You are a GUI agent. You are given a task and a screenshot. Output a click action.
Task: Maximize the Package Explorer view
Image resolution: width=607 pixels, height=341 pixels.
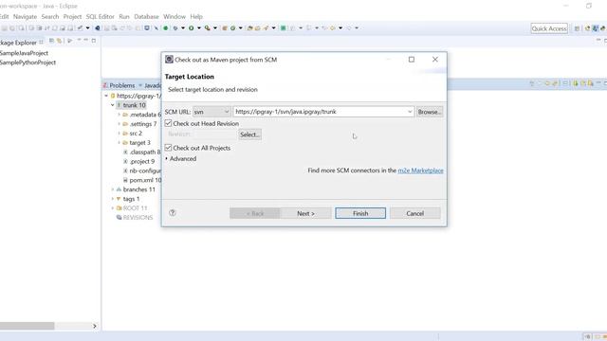[x=93, y=41]
